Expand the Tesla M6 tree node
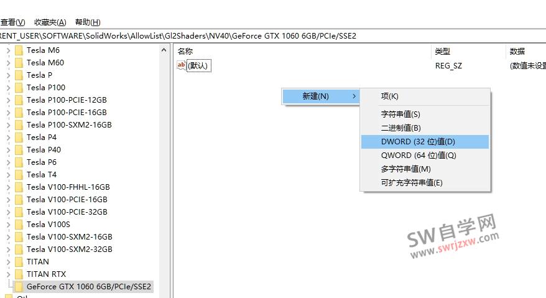 (x=8, y=50)
